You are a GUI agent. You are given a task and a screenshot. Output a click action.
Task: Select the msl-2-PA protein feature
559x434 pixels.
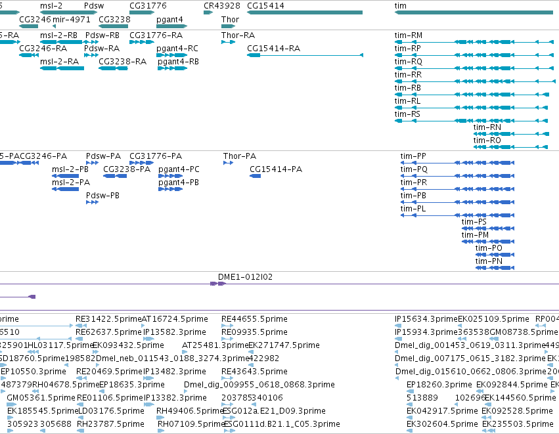[66, 189]
